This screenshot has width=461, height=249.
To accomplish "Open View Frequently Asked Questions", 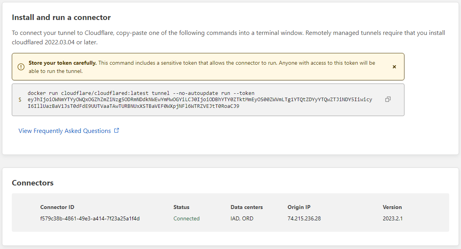I will pos(65,131).
